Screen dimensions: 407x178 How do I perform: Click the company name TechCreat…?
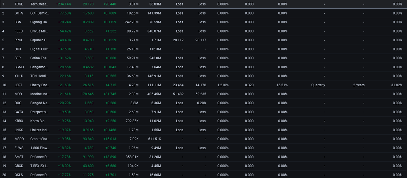pyautogui.click(x=39, y=4)
